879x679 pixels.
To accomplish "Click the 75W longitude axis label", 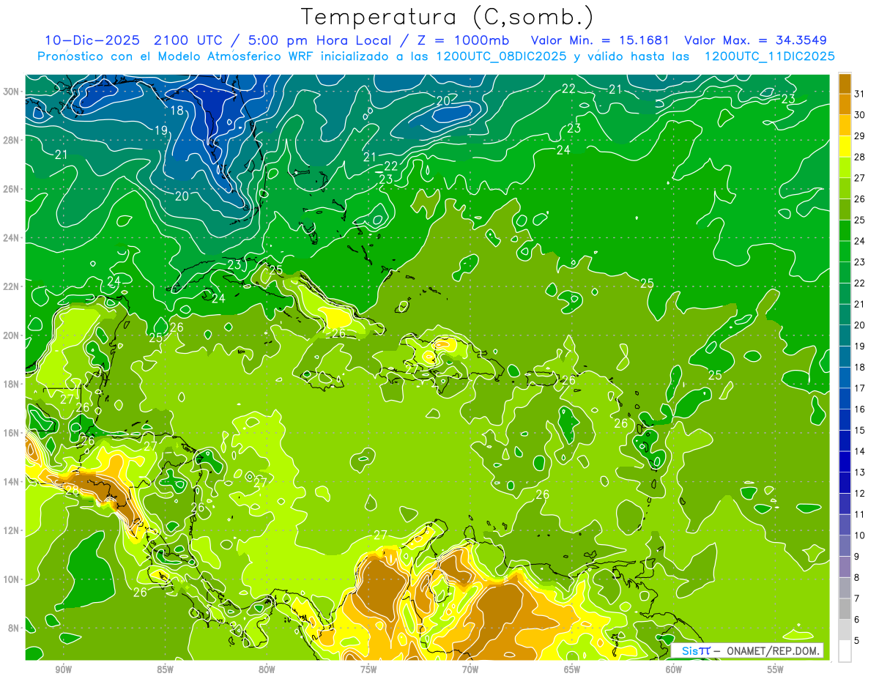I will coord(368,670).
